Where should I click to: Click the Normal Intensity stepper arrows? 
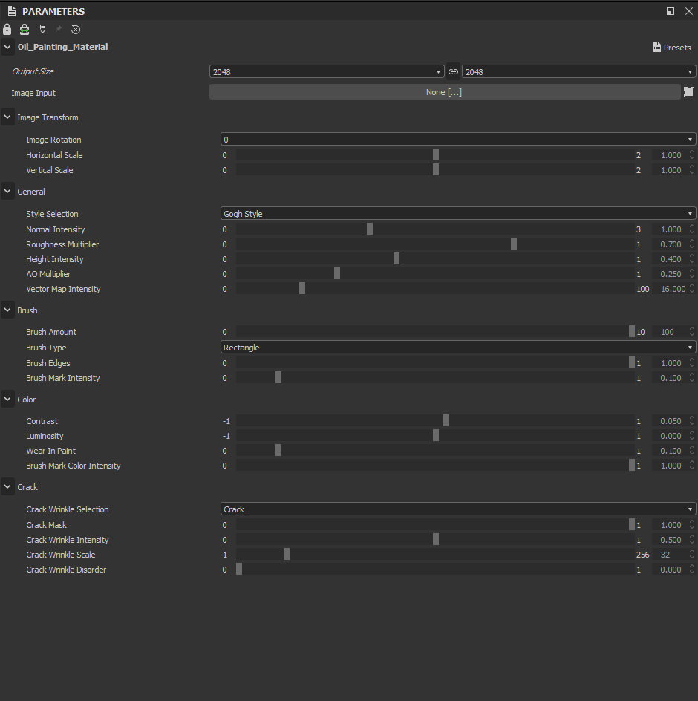pos(692,229)
